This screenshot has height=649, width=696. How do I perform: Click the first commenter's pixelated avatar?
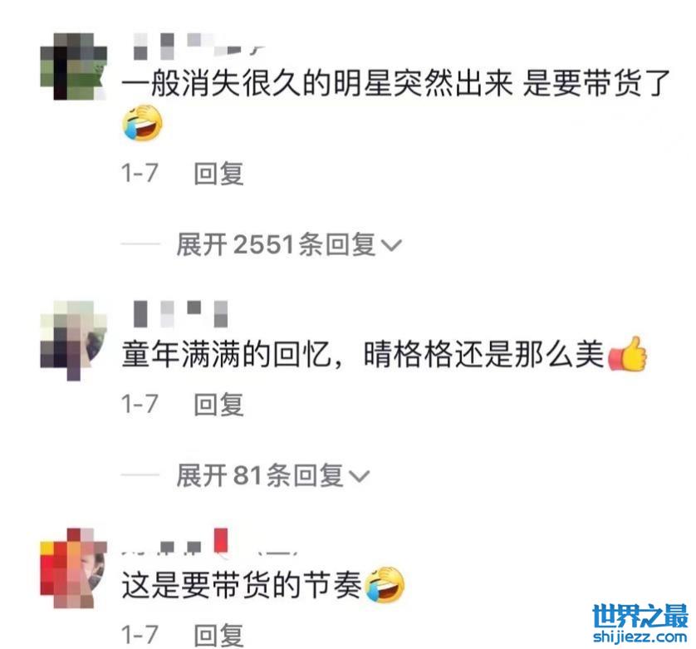click(x=74, y=66)
